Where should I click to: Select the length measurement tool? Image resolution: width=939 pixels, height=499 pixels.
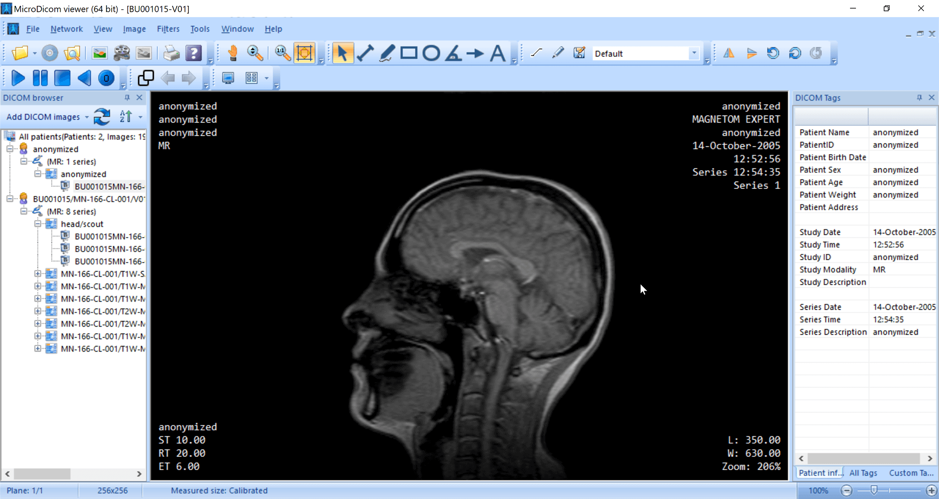click(365, 53)
